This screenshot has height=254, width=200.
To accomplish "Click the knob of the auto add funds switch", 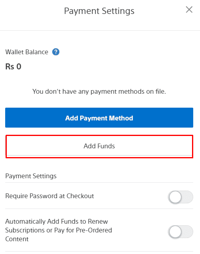I will (175, 232).
